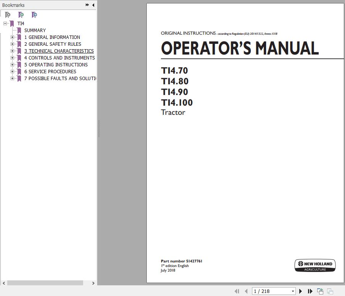
Task: Click the Bookmarks panel title
Action: (13, 5)
